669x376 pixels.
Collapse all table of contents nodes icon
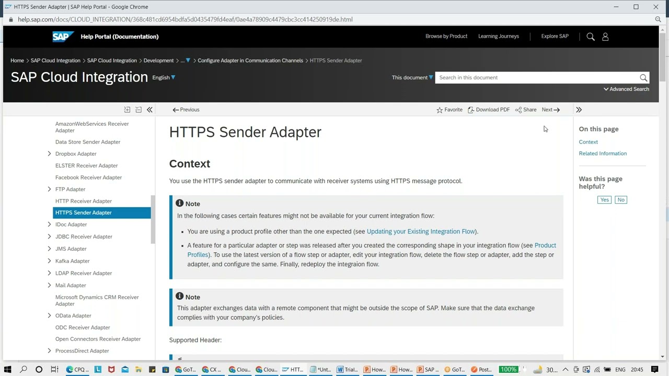(x=139, y=110)
